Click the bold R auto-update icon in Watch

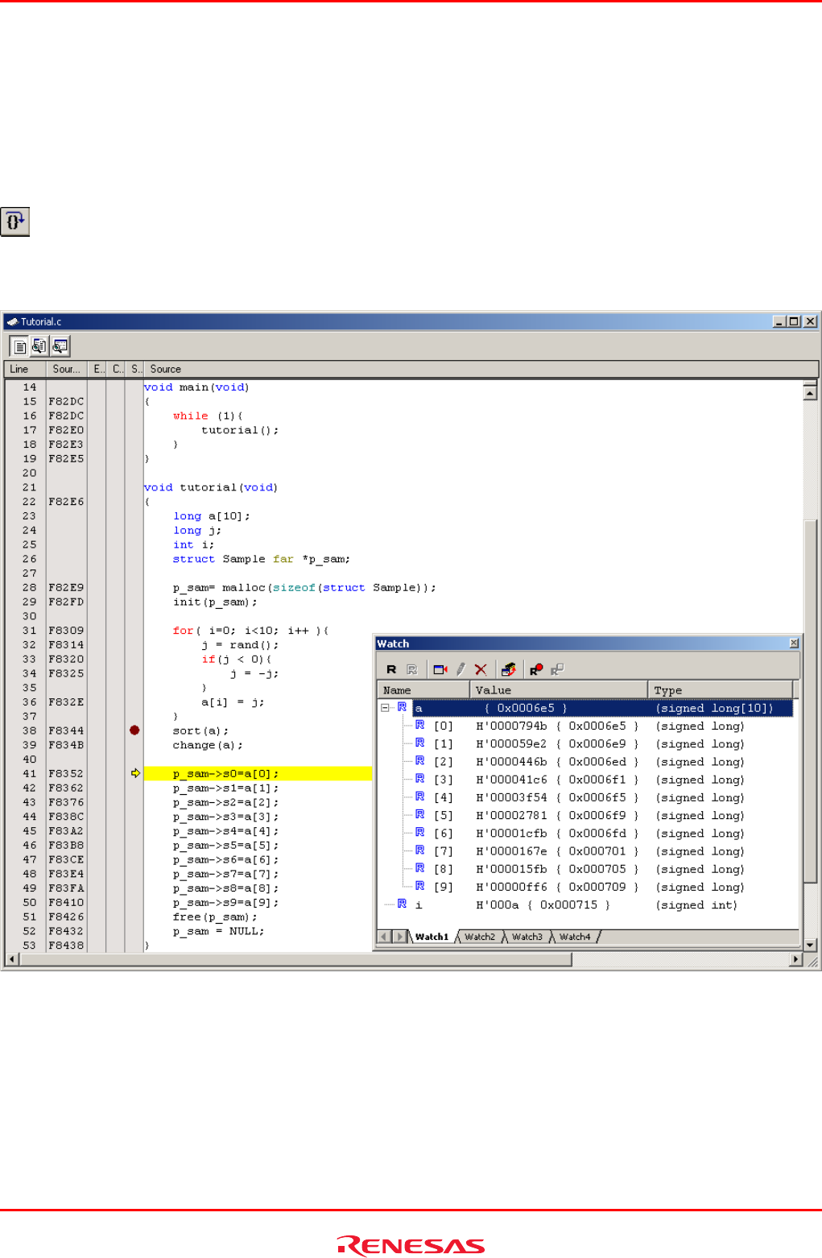[x=391, y=669]
